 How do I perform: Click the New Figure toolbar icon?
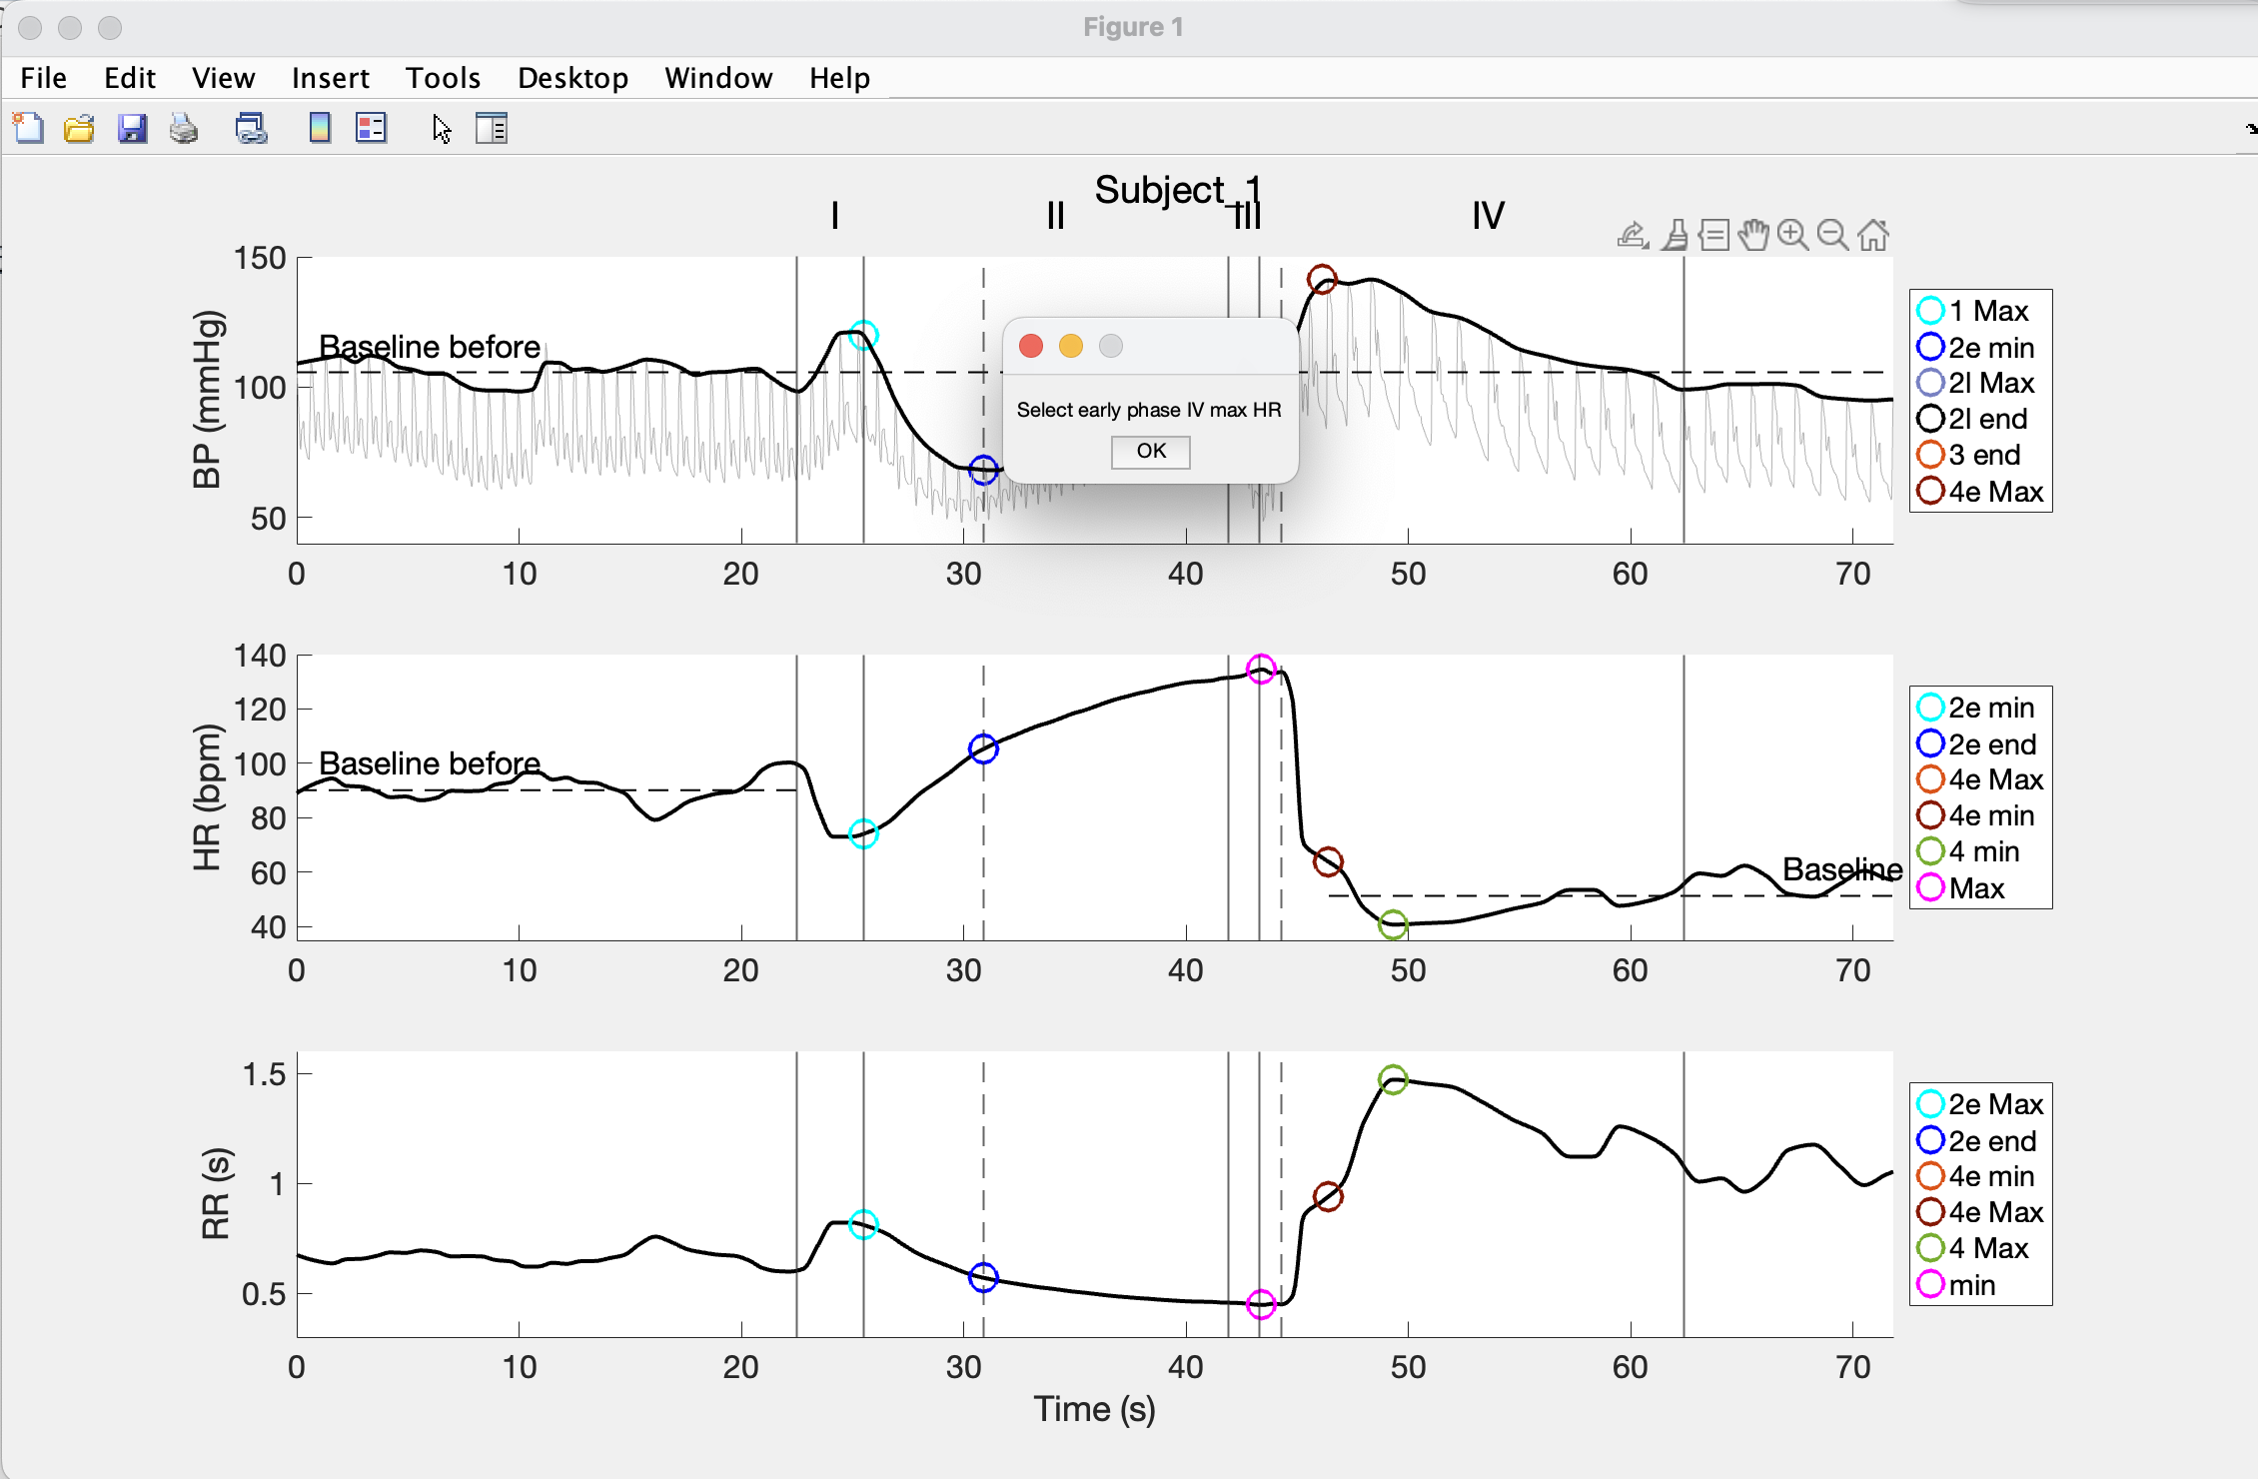tap(28, 129)
